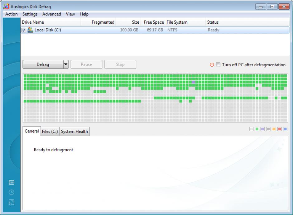Screen dimensions: 293x215
Task: Start defragmentation with the Defrag button
Action: [x=43, y=64]
